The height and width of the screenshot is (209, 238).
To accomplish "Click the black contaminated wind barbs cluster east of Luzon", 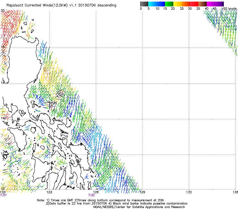I will coord(60,94).
